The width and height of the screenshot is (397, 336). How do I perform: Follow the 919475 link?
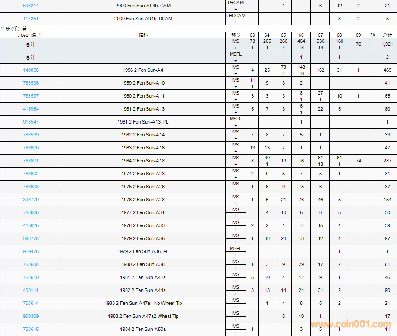click(x=30, y=251)
